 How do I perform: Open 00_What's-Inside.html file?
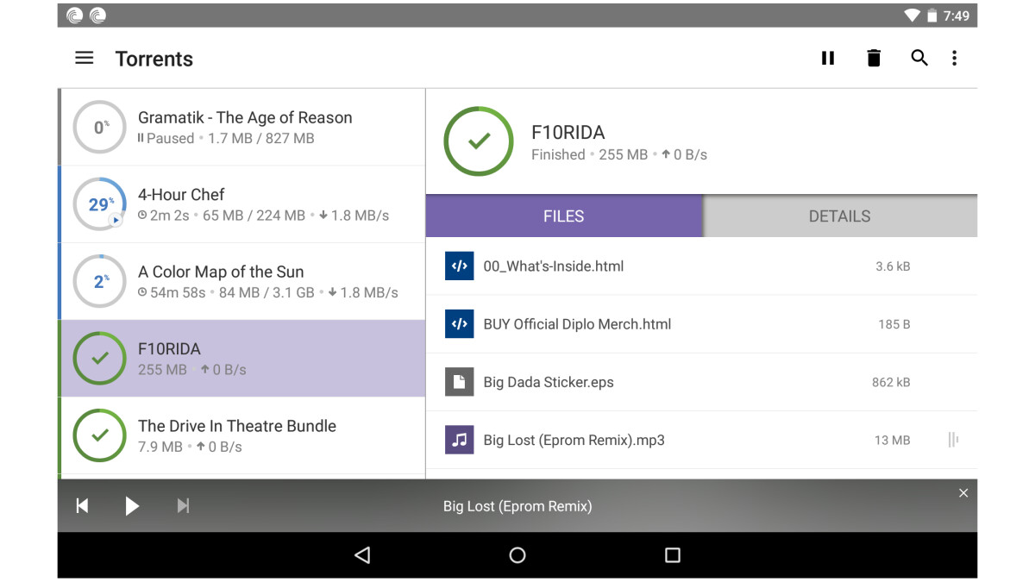pyautogui.click(x=554, y=266)
